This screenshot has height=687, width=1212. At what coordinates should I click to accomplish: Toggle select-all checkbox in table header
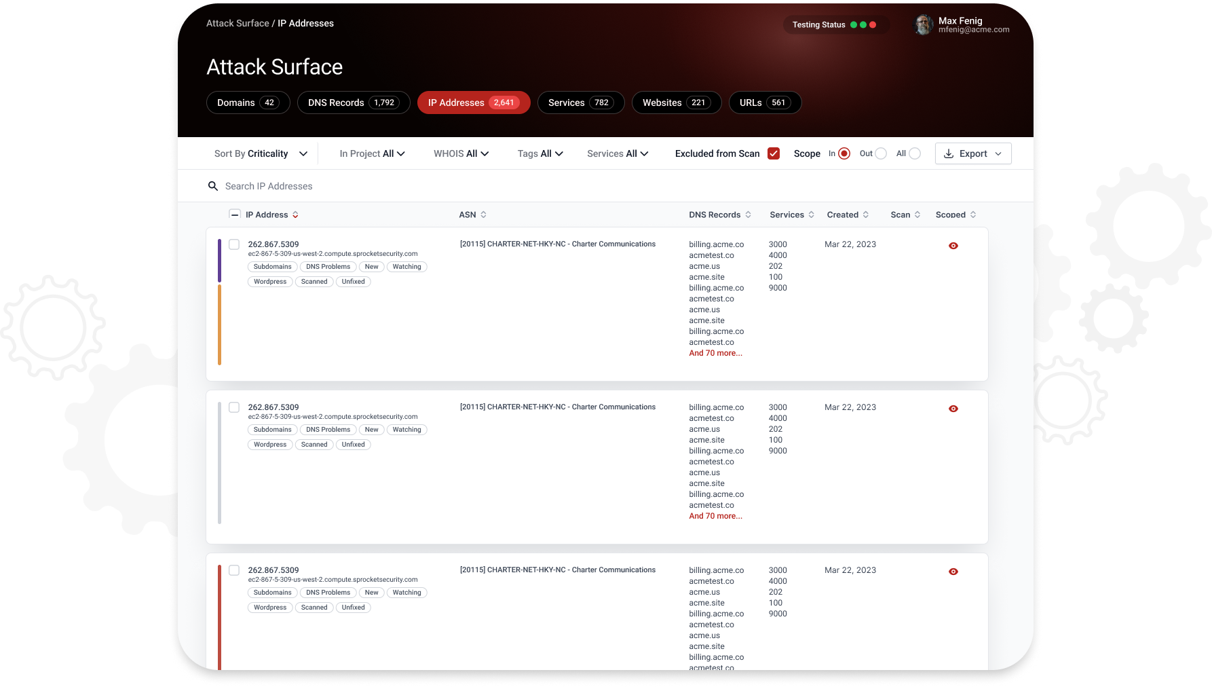[235, 215]
